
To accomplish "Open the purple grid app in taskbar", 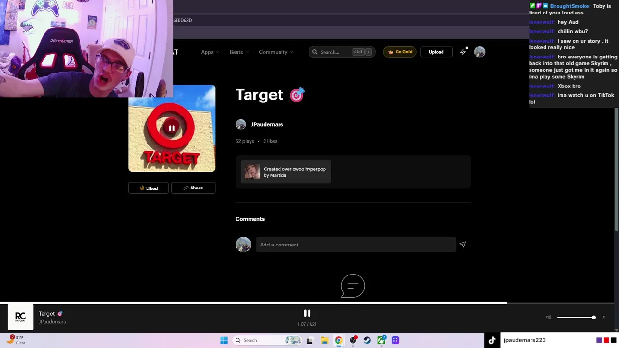I will coord(396,340).
